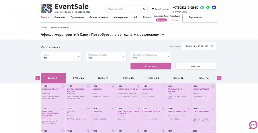Open the Спеццена menu item
Screen dimensions: 258x133
tap(60, 17)
